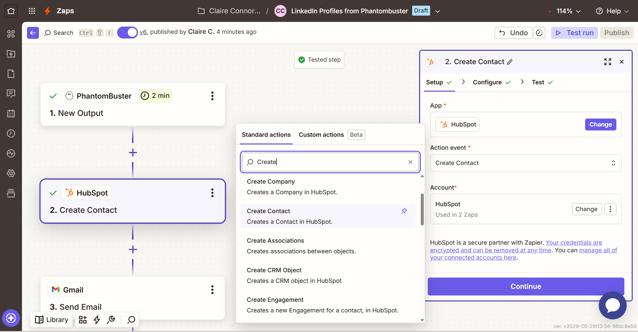The height and width of the screenshot is (332, 638).
Task: Open the sidebar settings gear icon
Action: point(11,173)
